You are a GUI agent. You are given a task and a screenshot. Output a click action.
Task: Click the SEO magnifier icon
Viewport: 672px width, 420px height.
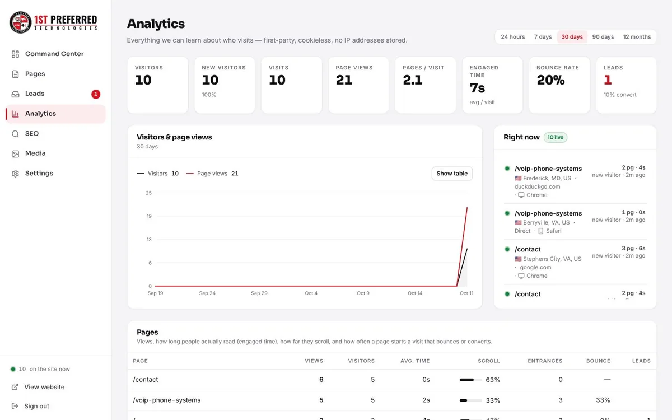tap(15, 134)
